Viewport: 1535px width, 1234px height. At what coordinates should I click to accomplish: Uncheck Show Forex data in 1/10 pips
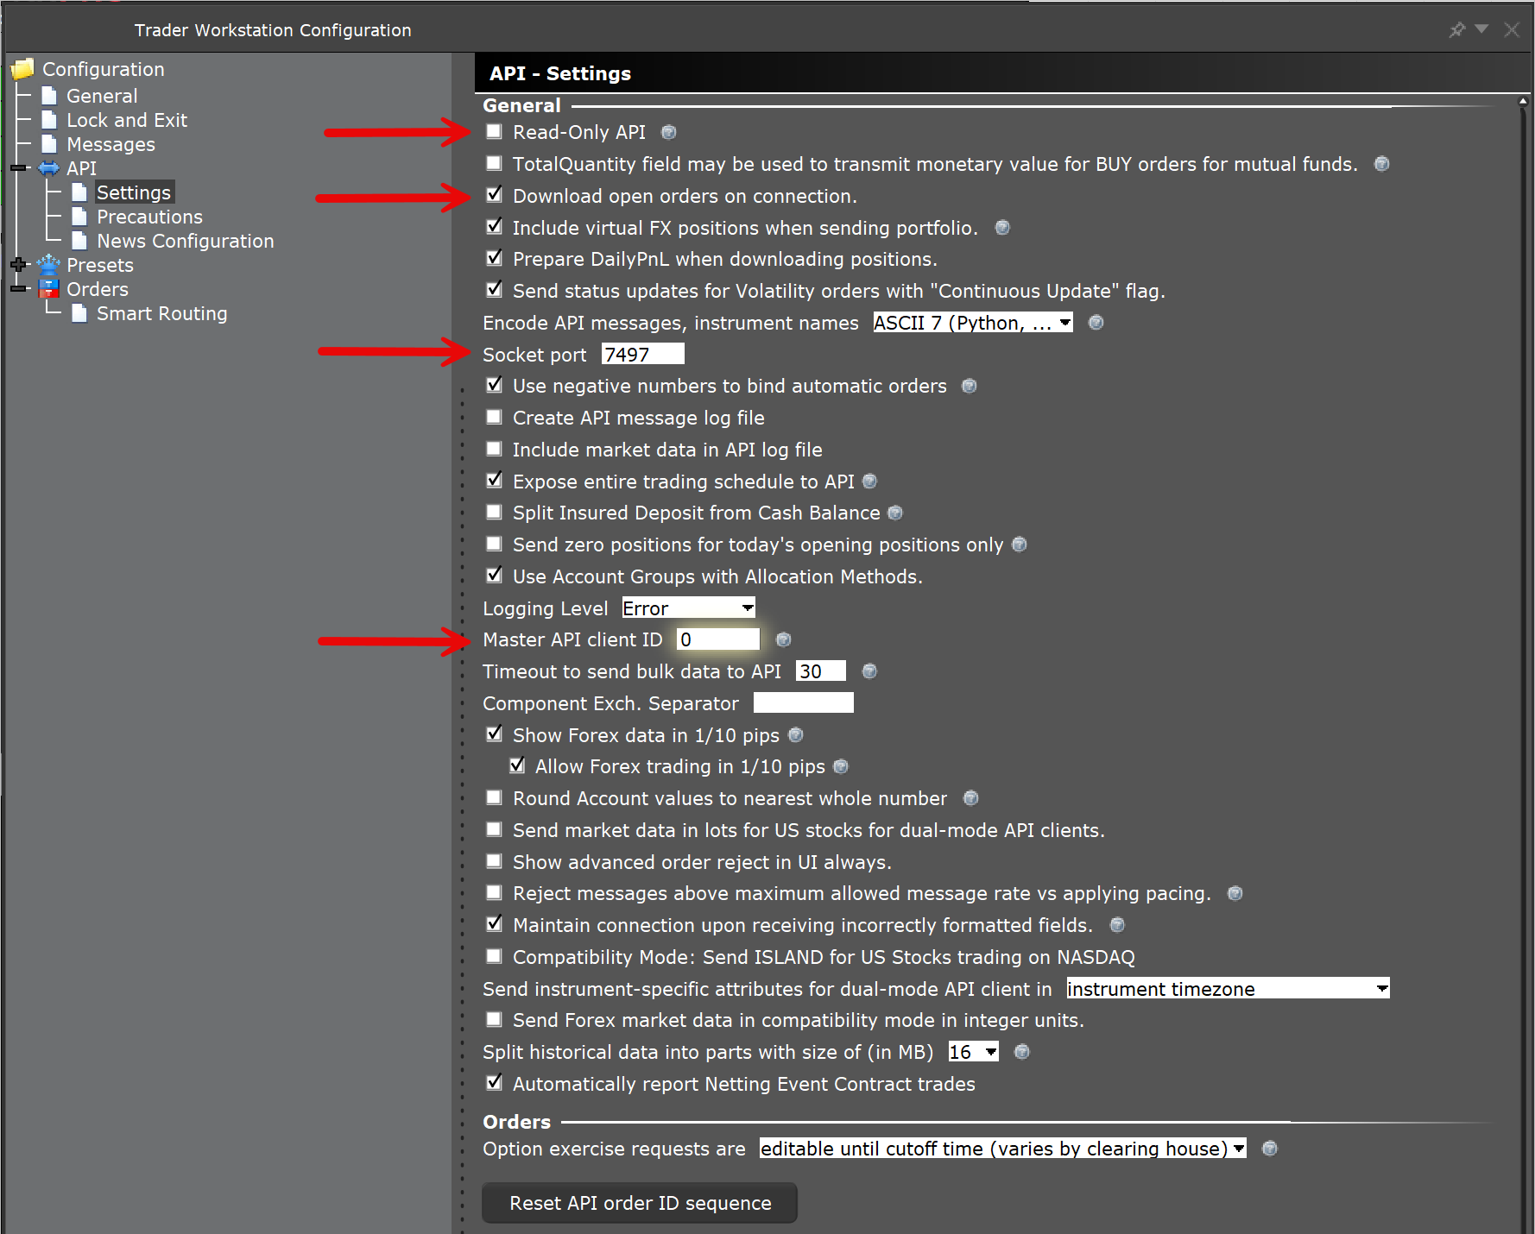494,733
